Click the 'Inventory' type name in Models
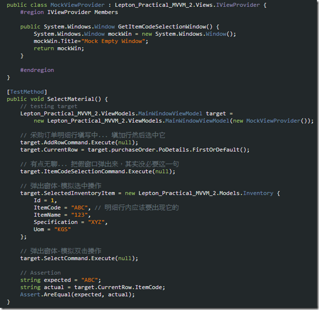Screen dimensions: 319x310 tap(258, 193)
